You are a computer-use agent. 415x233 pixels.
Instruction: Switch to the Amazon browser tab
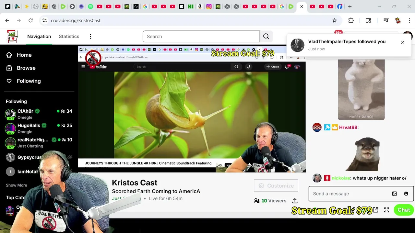pos(200,6)
